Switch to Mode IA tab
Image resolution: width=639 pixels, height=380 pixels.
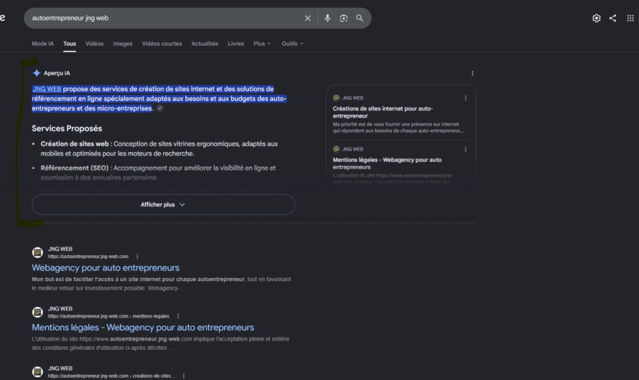(x=43, y=44)
